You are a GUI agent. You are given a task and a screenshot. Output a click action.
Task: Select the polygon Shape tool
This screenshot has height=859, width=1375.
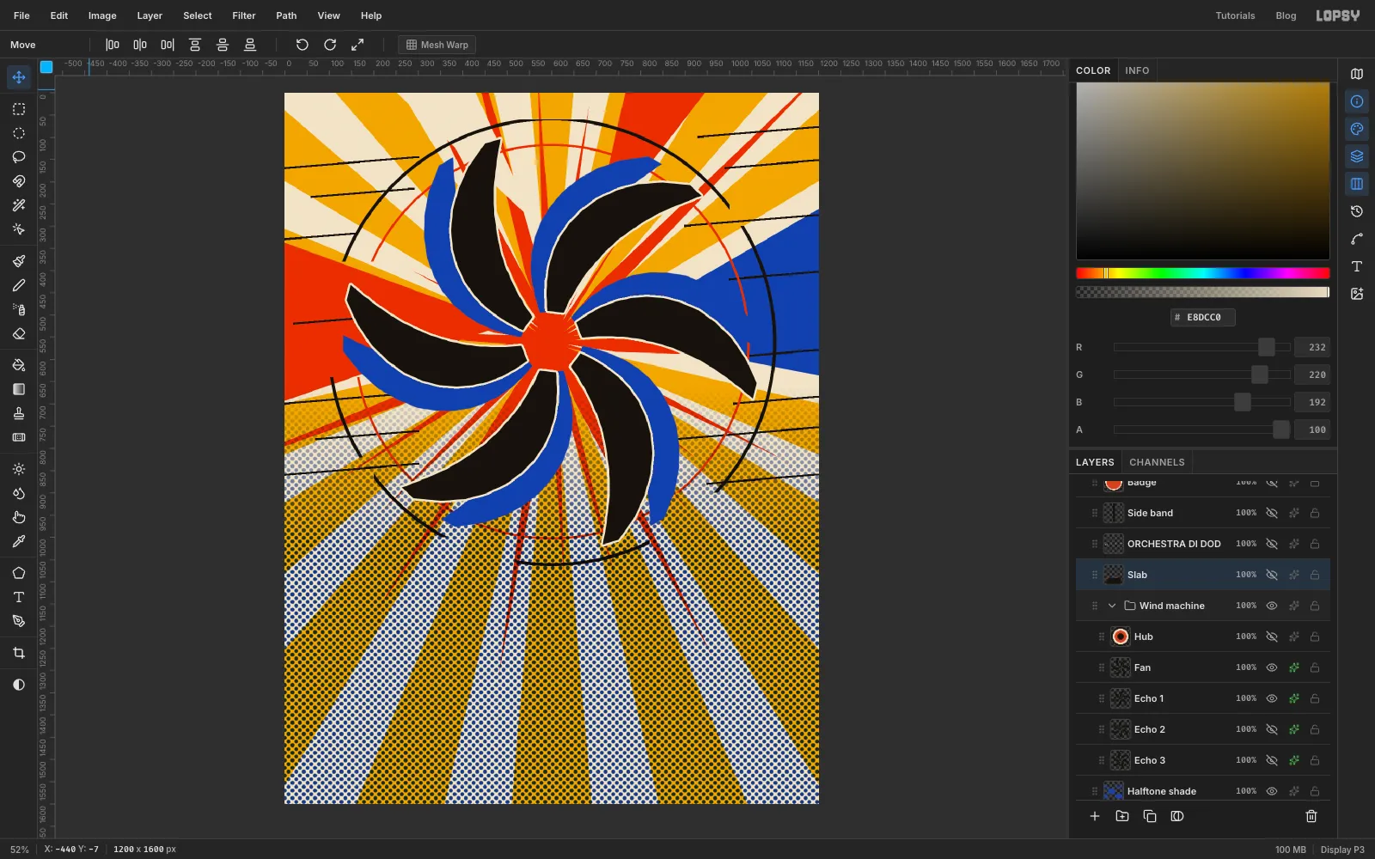pos(19,573)
